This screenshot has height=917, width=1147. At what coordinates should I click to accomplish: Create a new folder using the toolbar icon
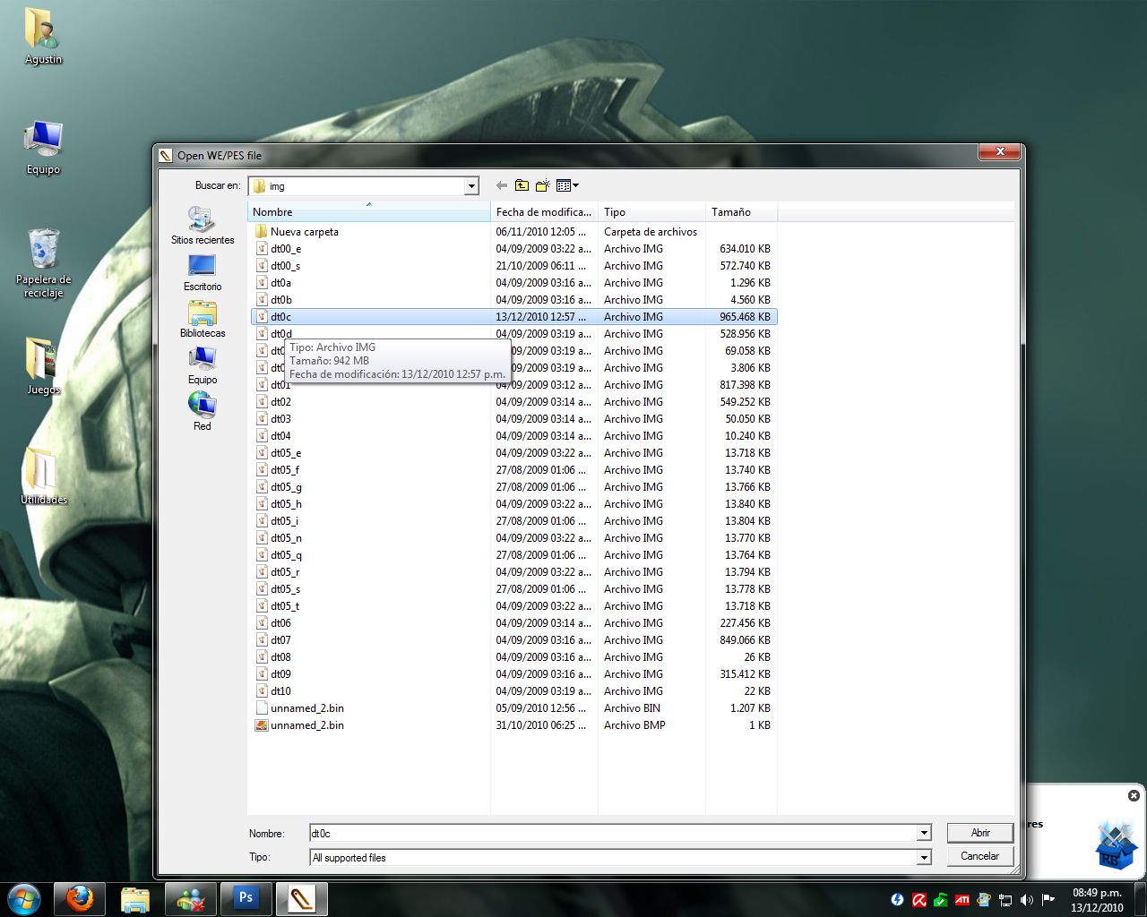click(x=542, y=185)
